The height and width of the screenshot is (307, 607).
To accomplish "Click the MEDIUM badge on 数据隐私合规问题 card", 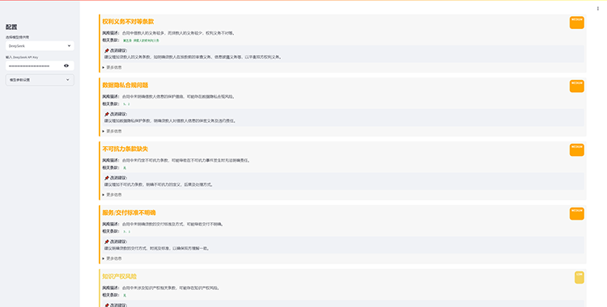I will (x=576, y=86).
